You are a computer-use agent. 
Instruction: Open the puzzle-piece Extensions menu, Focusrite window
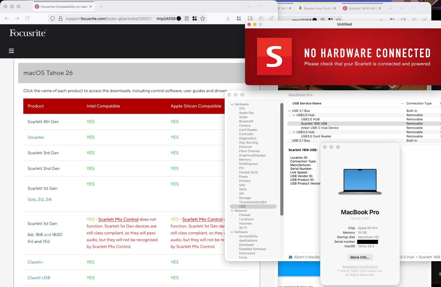pos(261,18)
